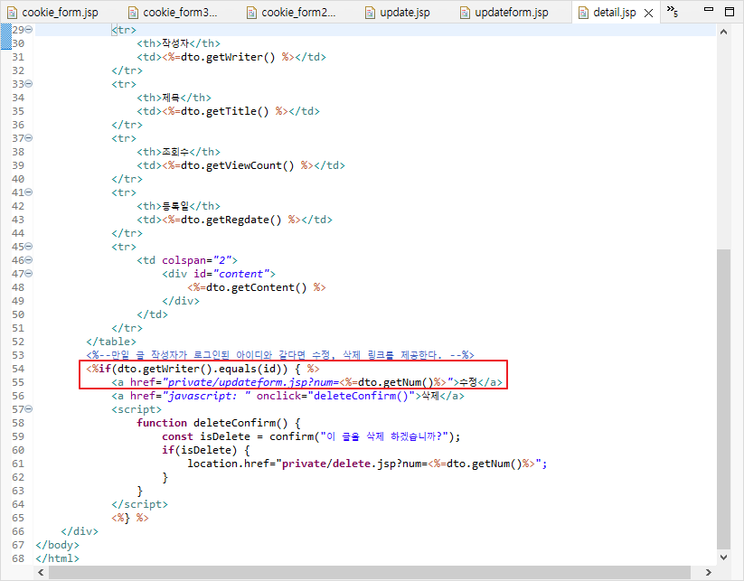This screenshot has width=744, height=581.
Task: Click line number 62 in gutter
Action: [18, 477]
